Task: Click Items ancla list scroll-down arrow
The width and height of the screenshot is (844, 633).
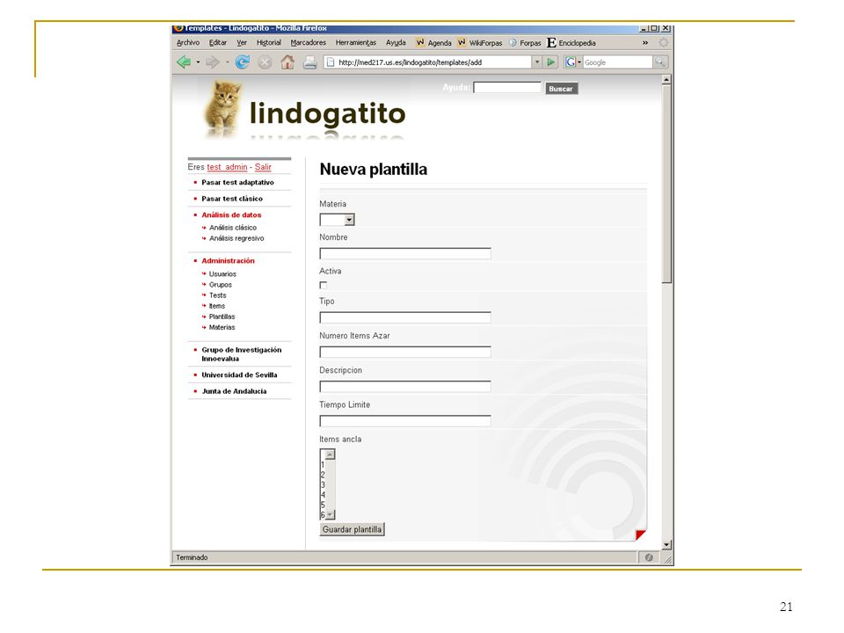Action: (x=330, y=515)
